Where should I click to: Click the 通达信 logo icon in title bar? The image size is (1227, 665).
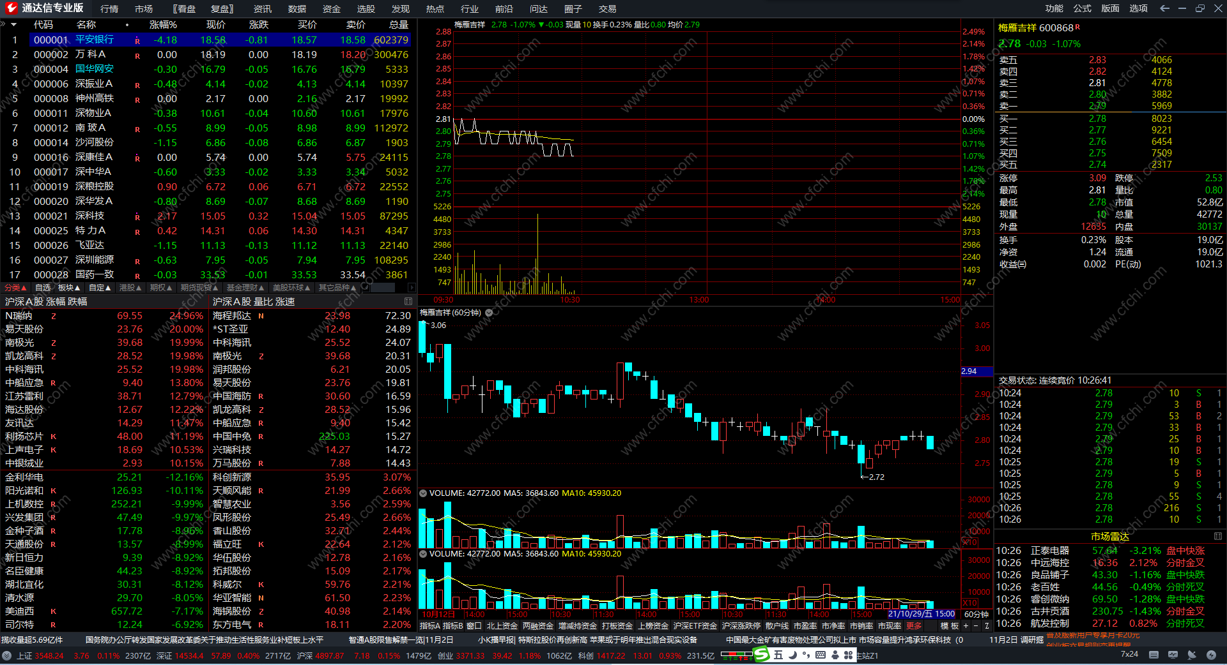[11, 8]
